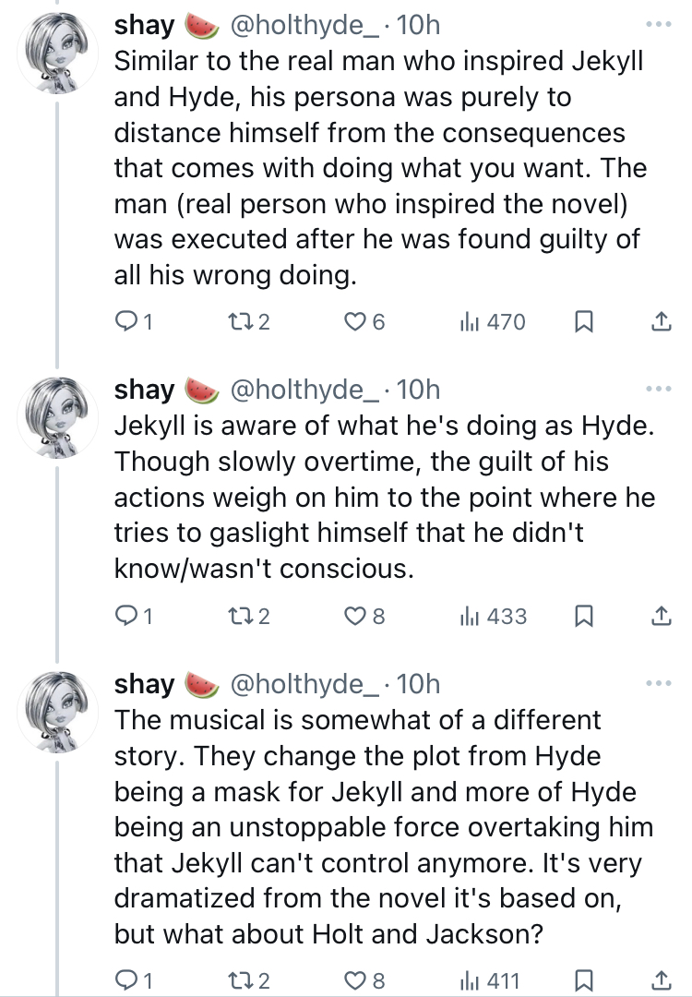Open more options on the second tweet
This screenshot has height=997, width=692.
[658, 390]
